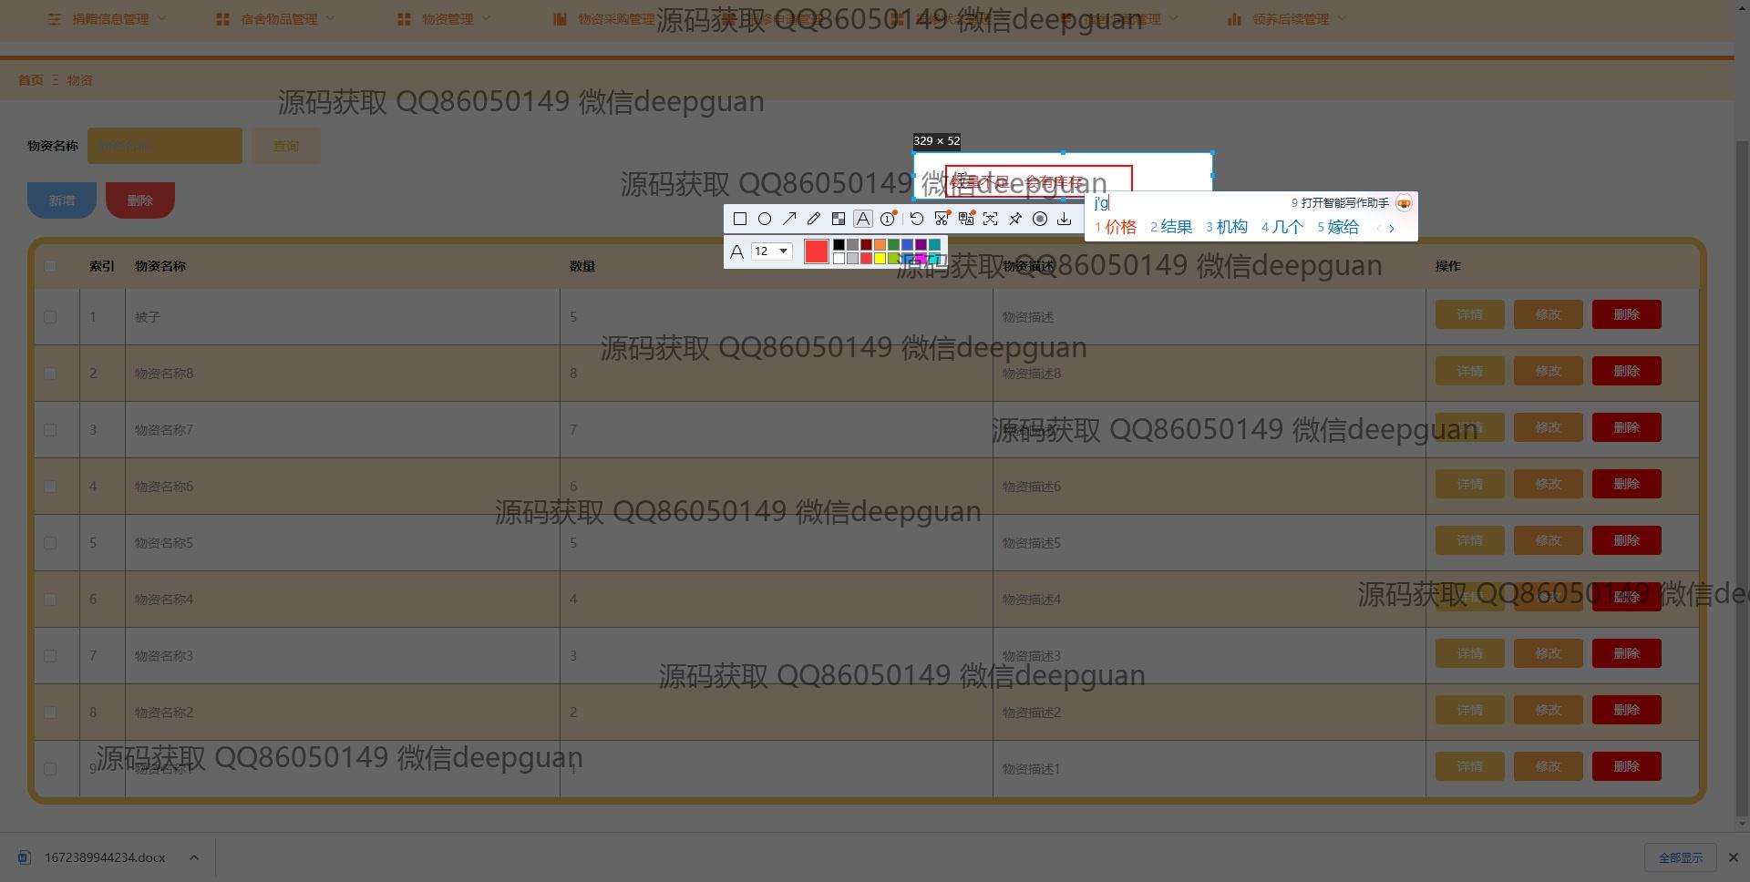Click 删除 for the 物资名称2 row
Viewport: 1750px width, 882px height.
[1627, 710]
